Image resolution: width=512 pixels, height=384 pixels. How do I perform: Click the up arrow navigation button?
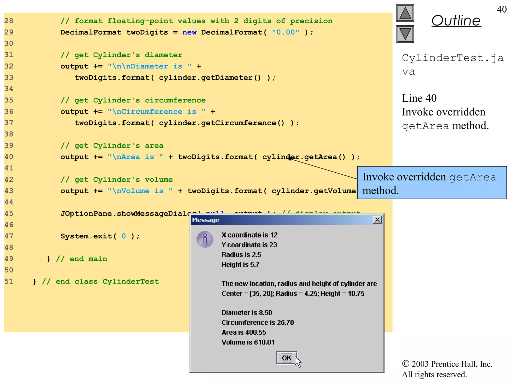coord(405,13)
